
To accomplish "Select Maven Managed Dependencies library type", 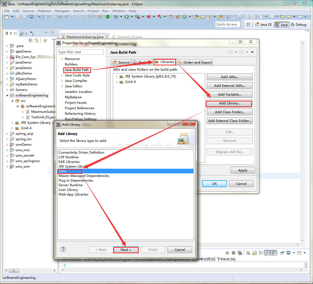I will [126, 176].
